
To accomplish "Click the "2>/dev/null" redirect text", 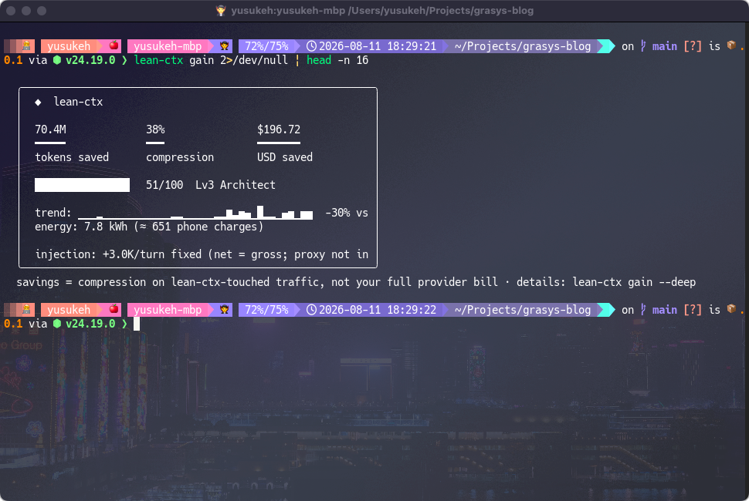I will pyautogui.click(x=253, y=60).
